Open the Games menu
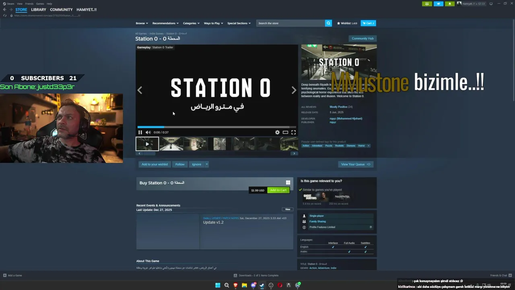 click(40, 4)
